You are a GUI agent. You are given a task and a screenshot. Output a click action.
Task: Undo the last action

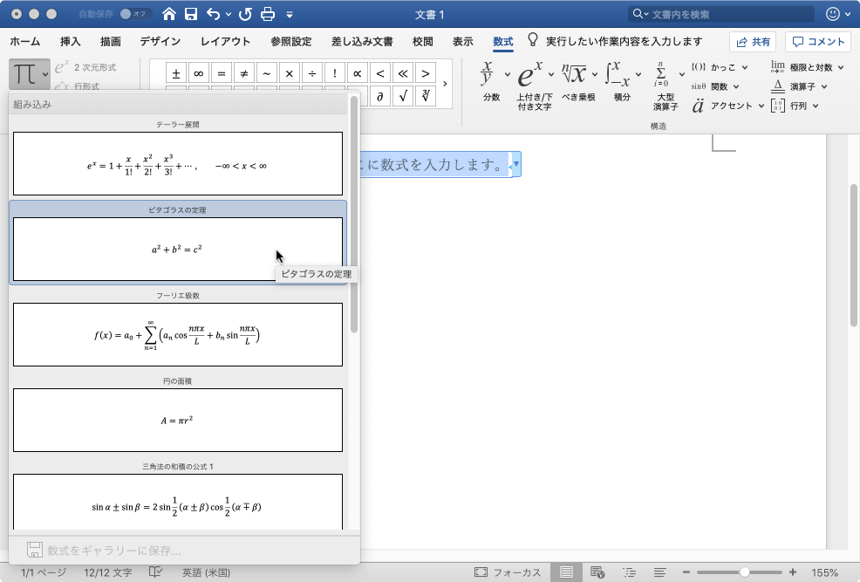pos(214,14)
